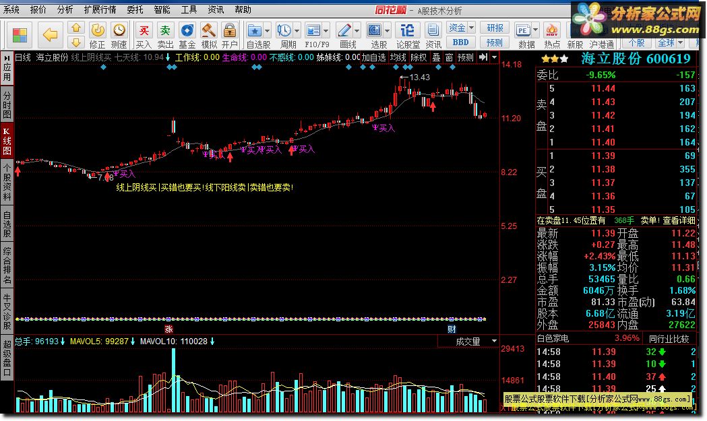Open the 报价 menu
The height and width of the screenshot is (421, 707).
pos(38,9)
